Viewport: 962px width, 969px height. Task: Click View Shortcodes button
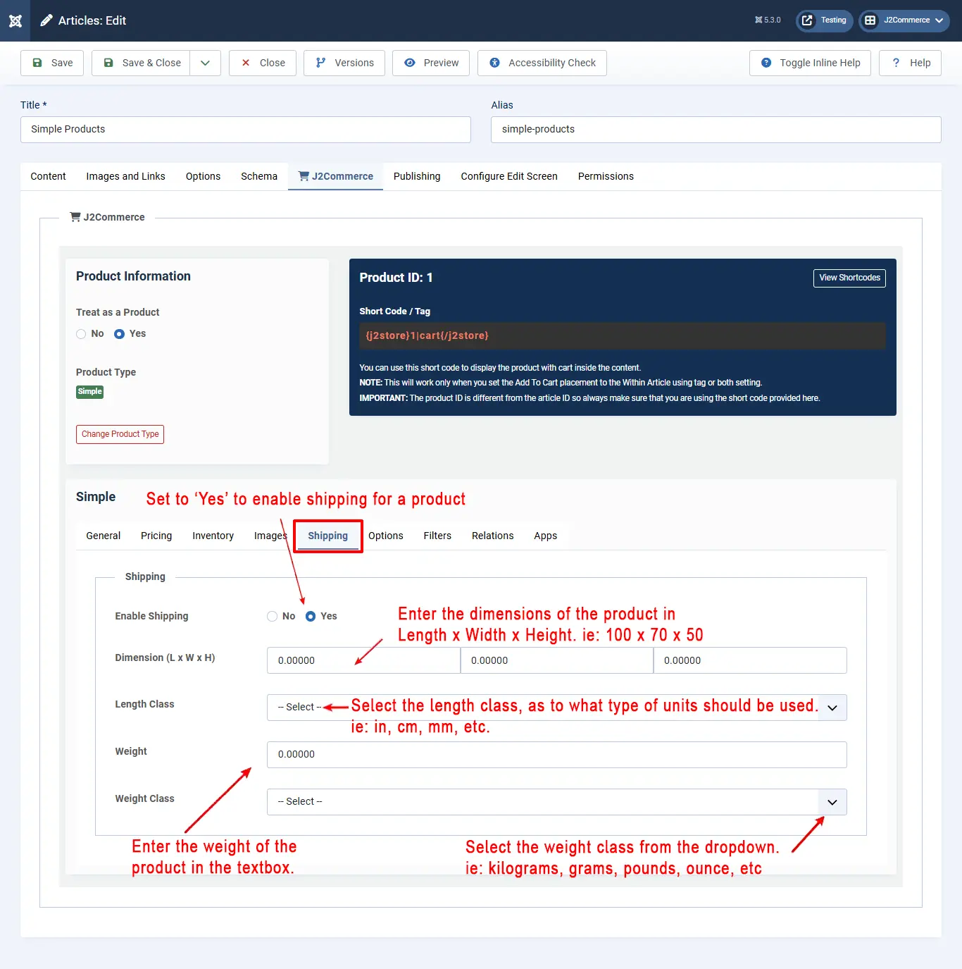click(x=849, y=278)
